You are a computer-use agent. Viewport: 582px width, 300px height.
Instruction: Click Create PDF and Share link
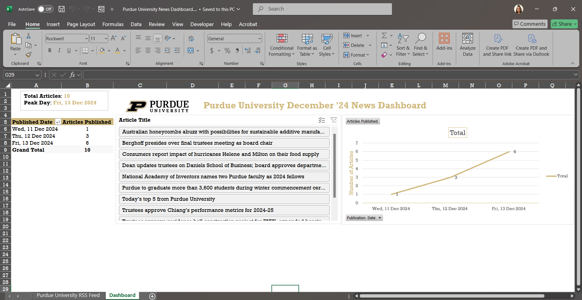pos(497,45)
